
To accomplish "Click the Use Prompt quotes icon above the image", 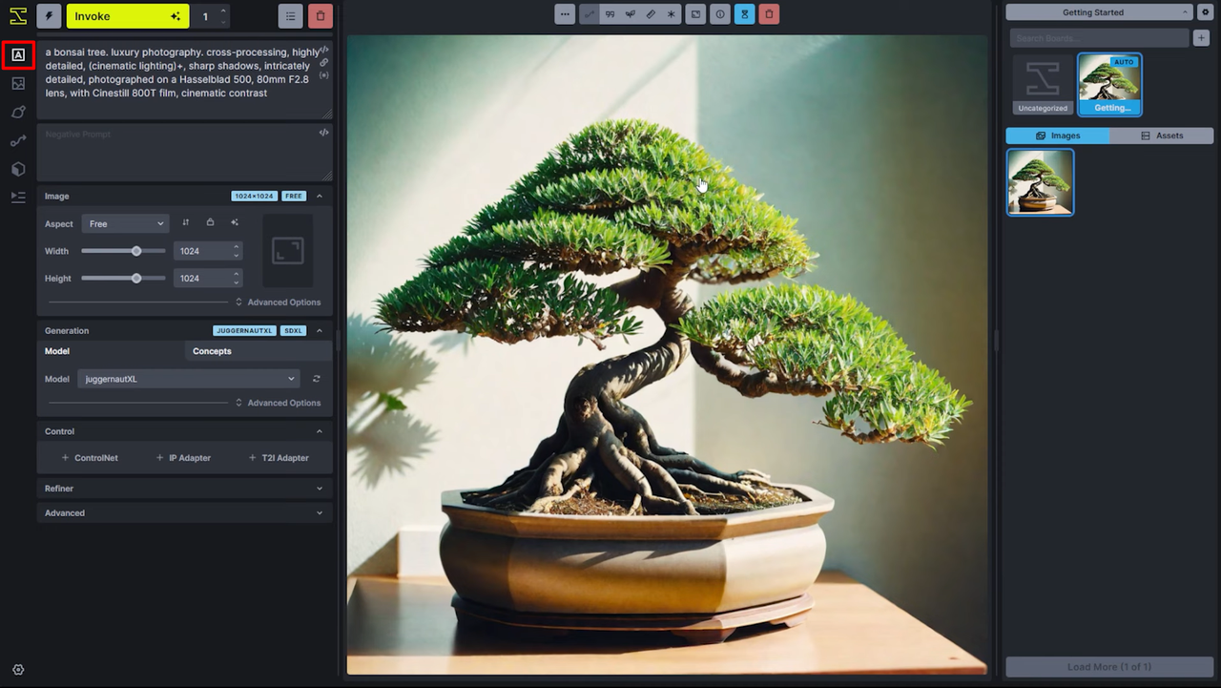I will [610, 14].
